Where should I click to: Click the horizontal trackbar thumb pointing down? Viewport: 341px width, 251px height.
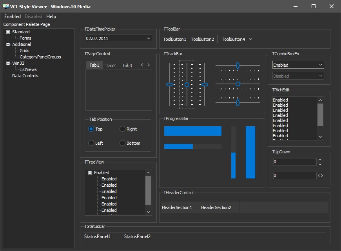[238, 65]
